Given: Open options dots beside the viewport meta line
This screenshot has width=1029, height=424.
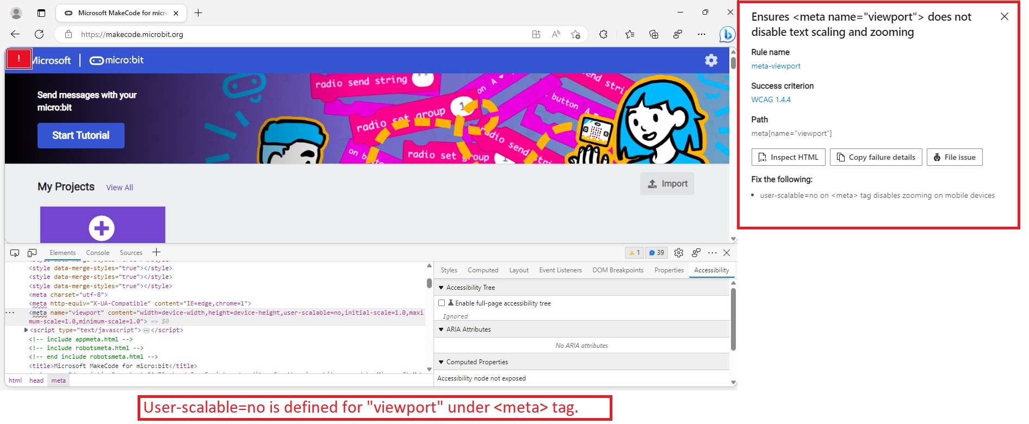Looking at the screenshot, I should 10,313.
